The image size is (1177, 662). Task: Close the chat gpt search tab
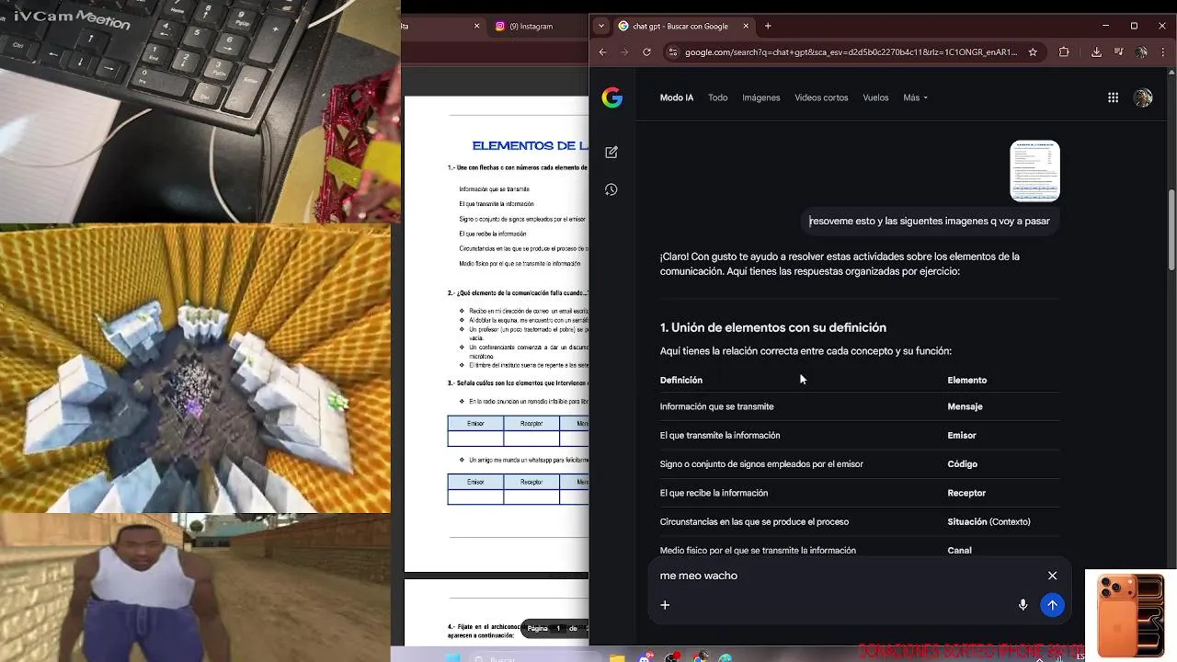746,26
